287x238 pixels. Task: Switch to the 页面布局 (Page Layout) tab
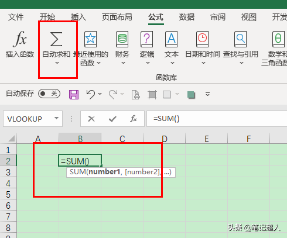point(117,17)
